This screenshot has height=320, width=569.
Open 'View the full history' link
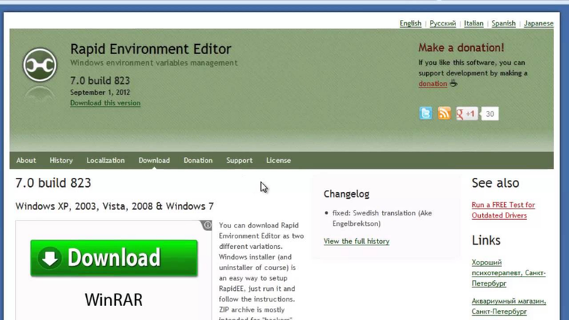356,241
